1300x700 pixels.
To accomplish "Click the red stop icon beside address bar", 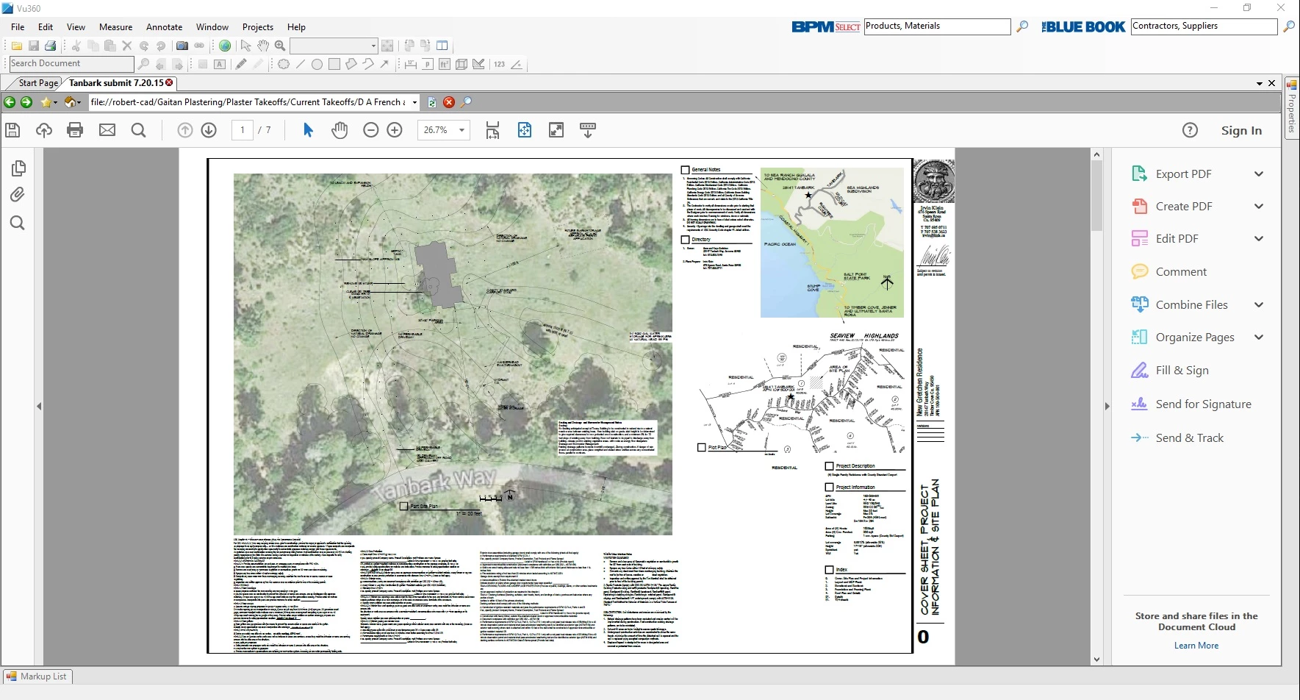I will pyautogui.click(x=449, y=102).
